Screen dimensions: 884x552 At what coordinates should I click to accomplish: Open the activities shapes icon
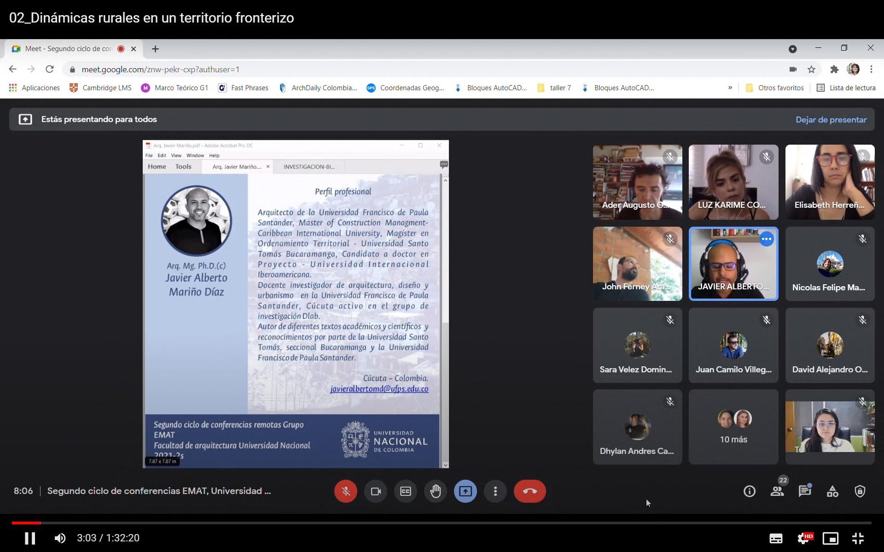832,491
